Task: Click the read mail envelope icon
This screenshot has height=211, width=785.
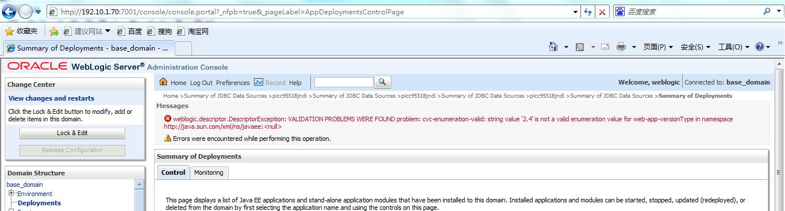Action: pos(605,47)
